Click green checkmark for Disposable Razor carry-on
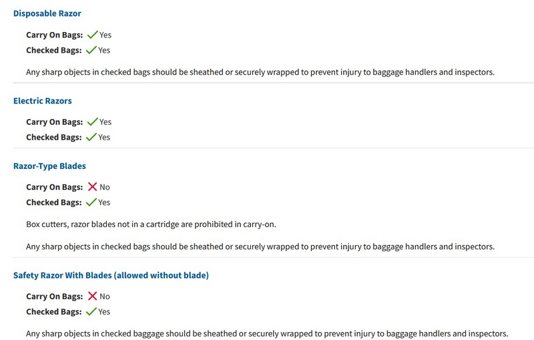This screenshot has width=534, height=340. (92, 35)
